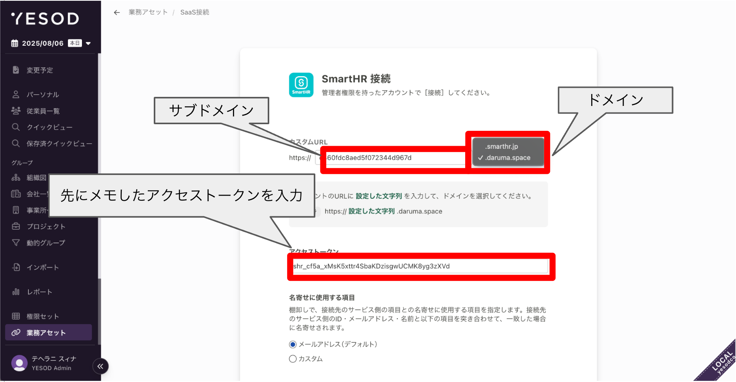
Task: Click the SmartHR 接続 heading
Action: [356, 79]
